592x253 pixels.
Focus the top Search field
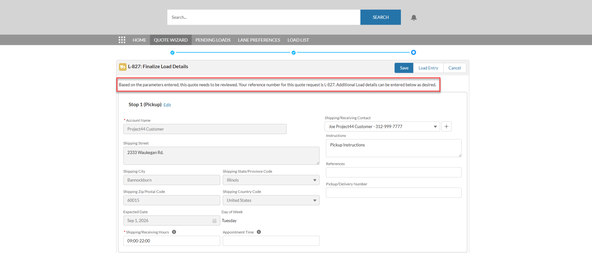[264, 17]
